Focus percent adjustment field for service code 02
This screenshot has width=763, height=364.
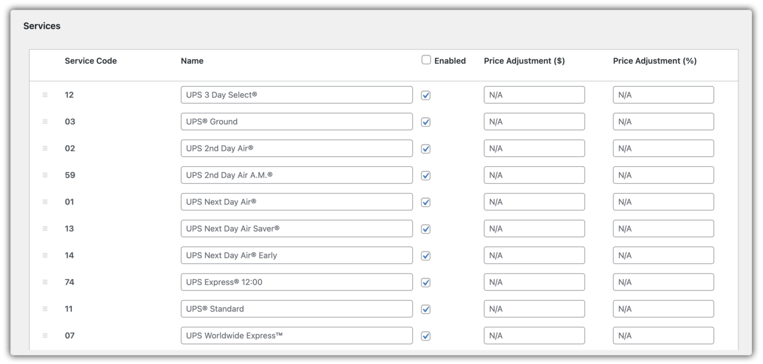coord(663,148)
